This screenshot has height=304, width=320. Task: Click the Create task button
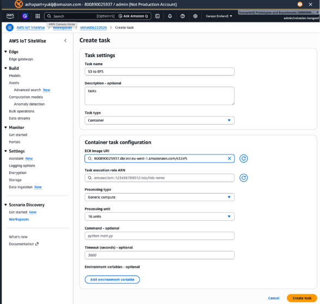pyautogui.click(x=302, y=299)
